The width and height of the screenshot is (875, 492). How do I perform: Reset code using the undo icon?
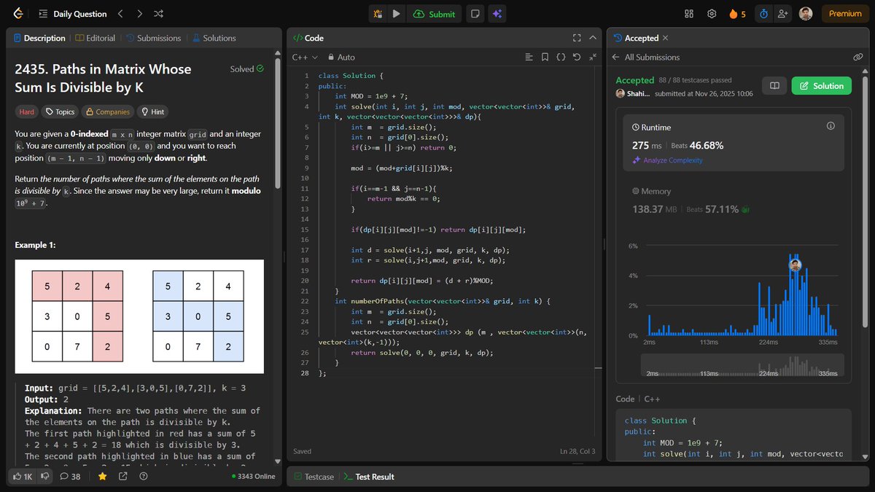pos(576,56)
